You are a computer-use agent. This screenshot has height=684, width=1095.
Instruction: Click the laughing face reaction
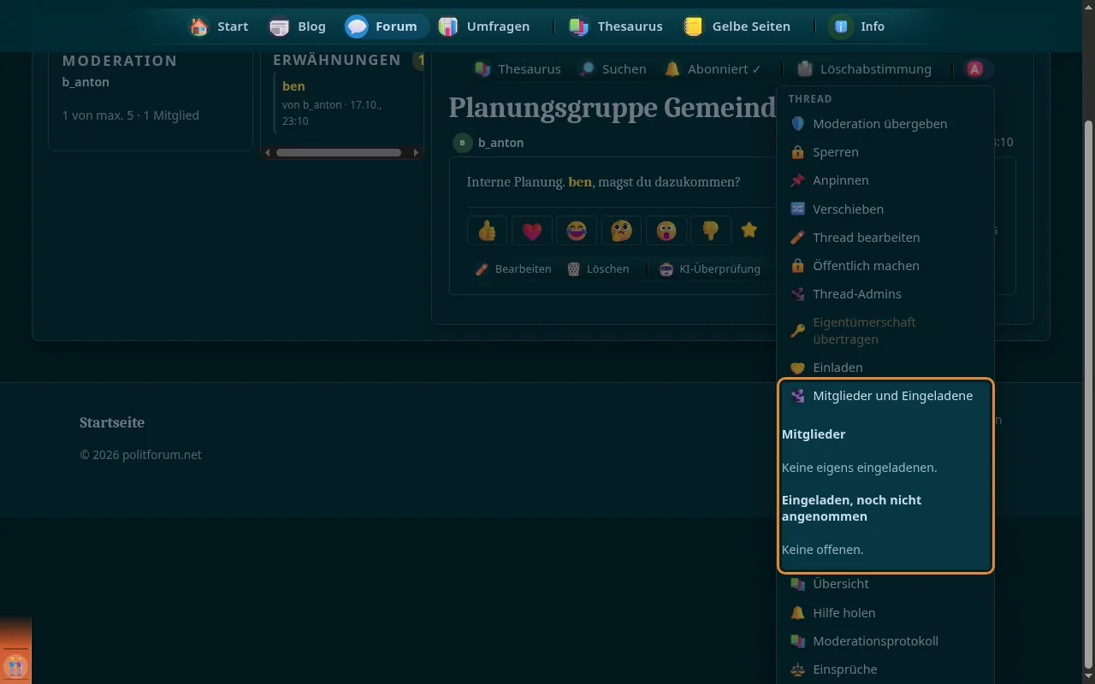[577, 230]
